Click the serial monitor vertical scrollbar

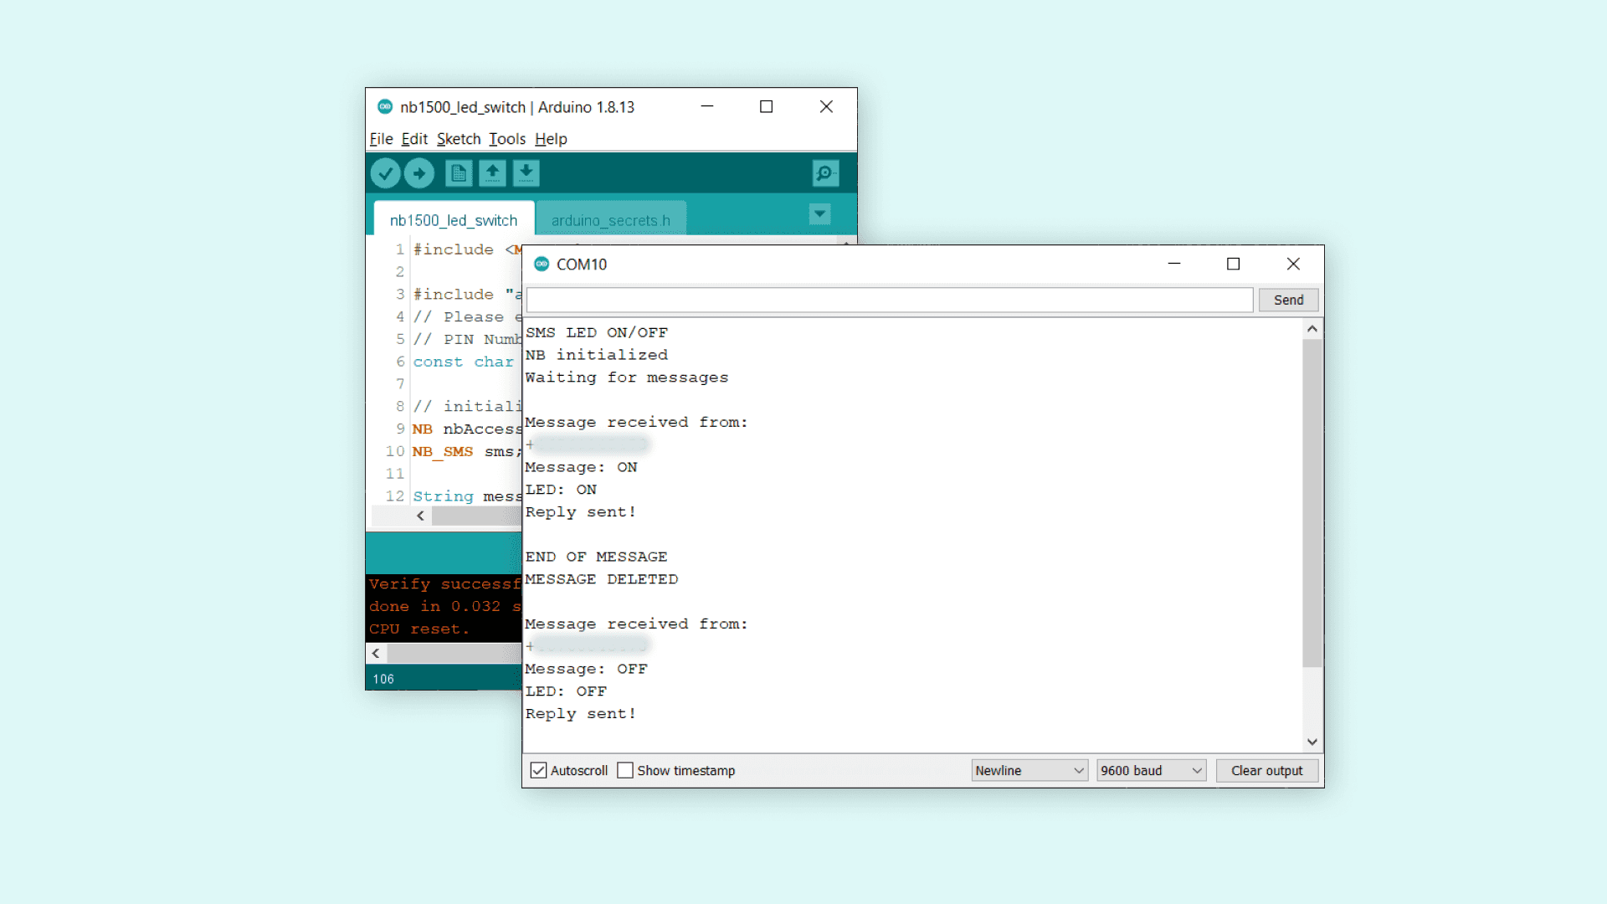point(1312,502)
